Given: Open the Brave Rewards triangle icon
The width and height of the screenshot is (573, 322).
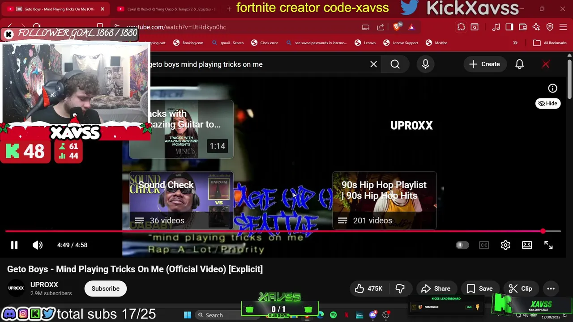Looking at the screenshot, I should coord(411,27).
